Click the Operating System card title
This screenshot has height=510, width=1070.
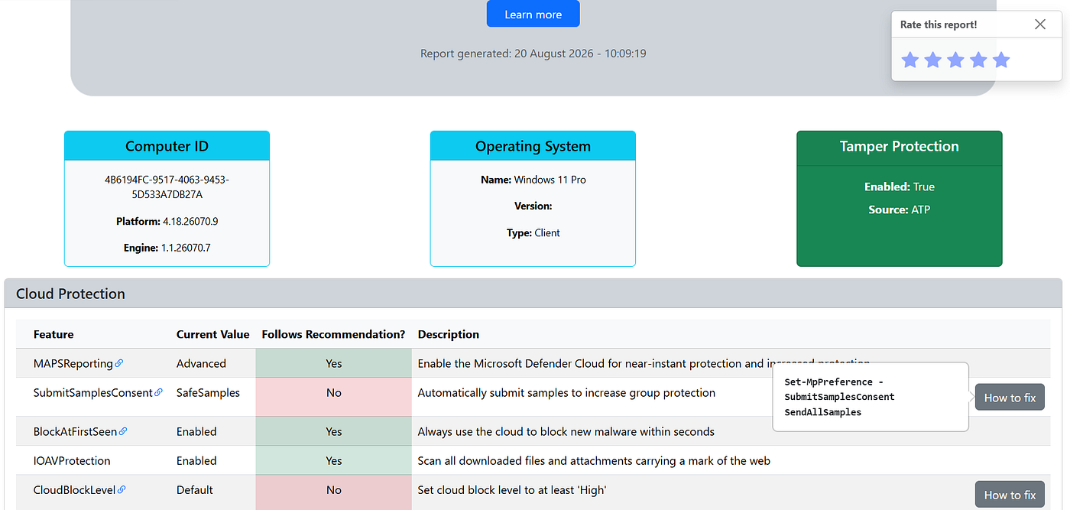pos(533,146)
